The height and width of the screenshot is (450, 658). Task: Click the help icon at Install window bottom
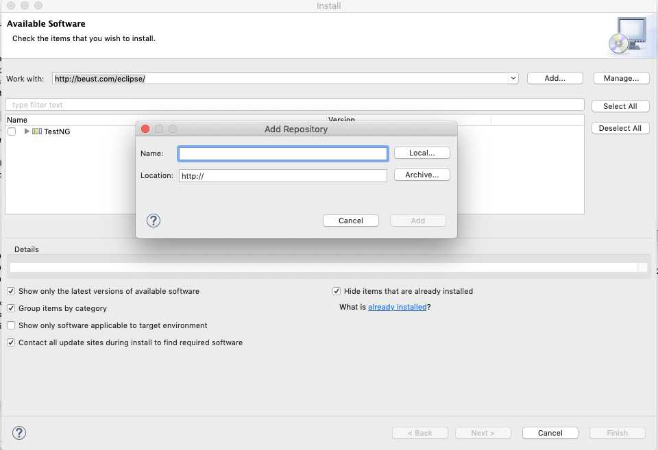click(x=19, y=433)
